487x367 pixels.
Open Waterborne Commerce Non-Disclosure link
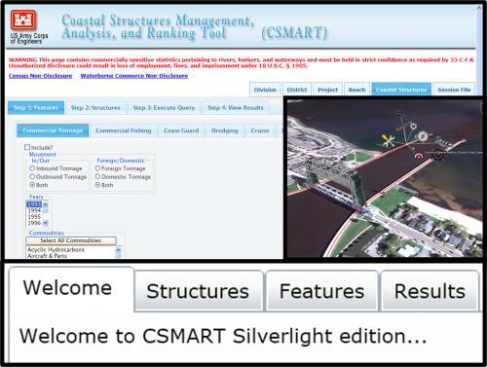click(x=134, y=76)
